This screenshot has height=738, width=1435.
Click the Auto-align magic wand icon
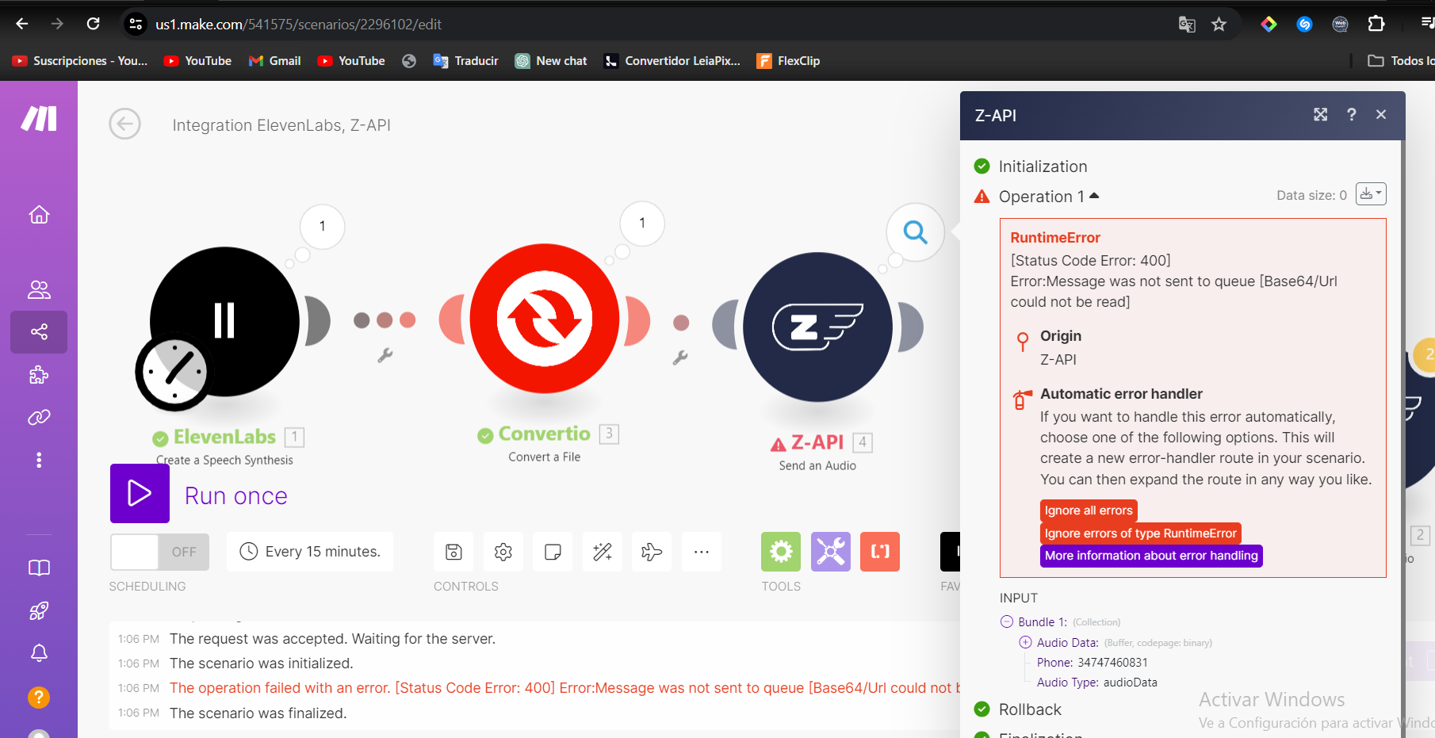603,552
